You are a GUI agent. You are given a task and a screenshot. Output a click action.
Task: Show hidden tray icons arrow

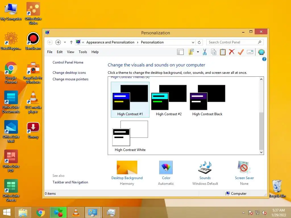click(x=244, y=213)
